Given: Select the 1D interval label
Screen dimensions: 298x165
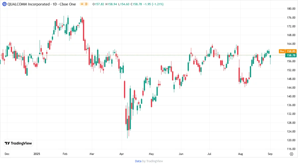Looking at the screenshot, I should click(55, 4).
